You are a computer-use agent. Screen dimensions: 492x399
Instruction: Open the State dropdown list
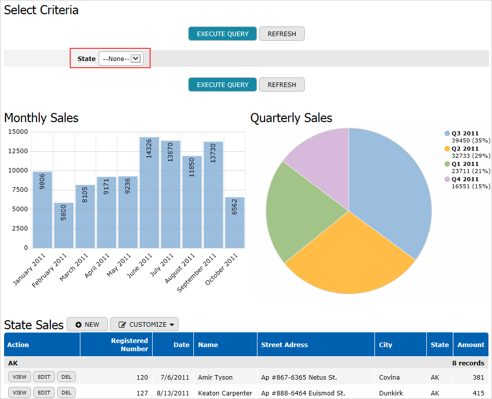point(121,59)
